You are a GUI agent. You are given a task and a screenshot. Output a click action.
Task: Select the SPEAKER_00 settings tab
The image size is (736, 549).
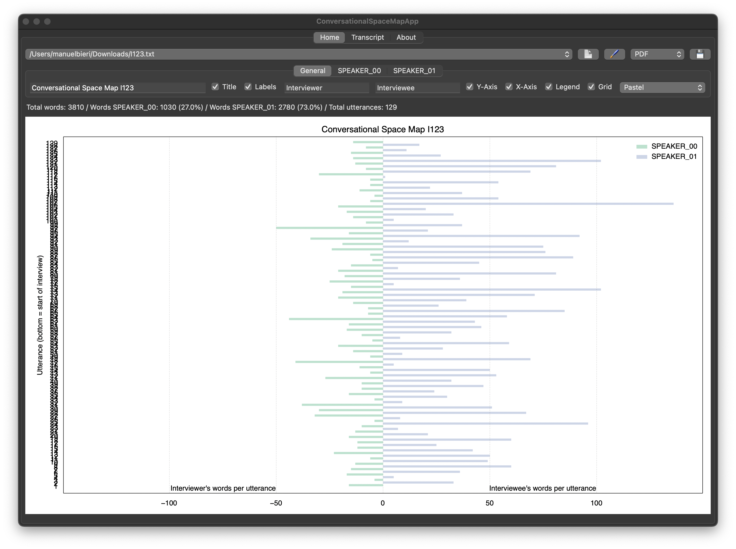359,71
